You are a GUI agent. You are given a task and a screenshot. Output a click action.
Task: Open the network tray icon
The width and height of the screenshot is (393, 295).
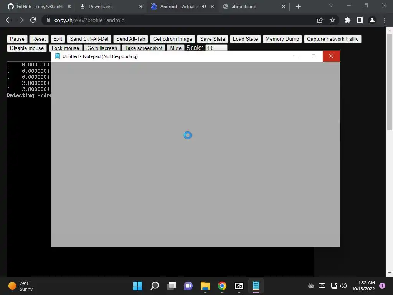[x=334, y=286]
